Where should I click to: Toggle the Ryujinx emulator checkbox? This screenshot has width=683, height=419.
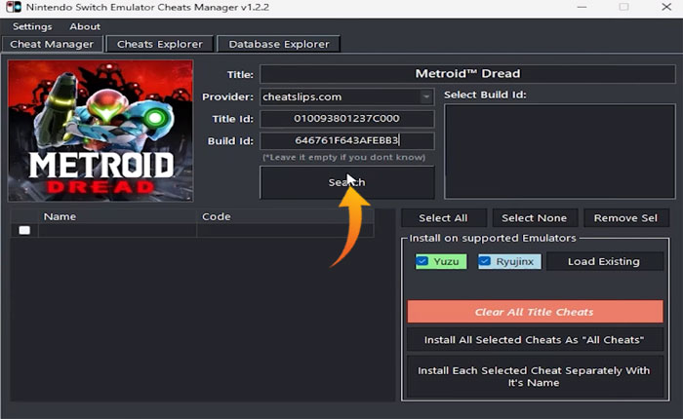(485, 261)
